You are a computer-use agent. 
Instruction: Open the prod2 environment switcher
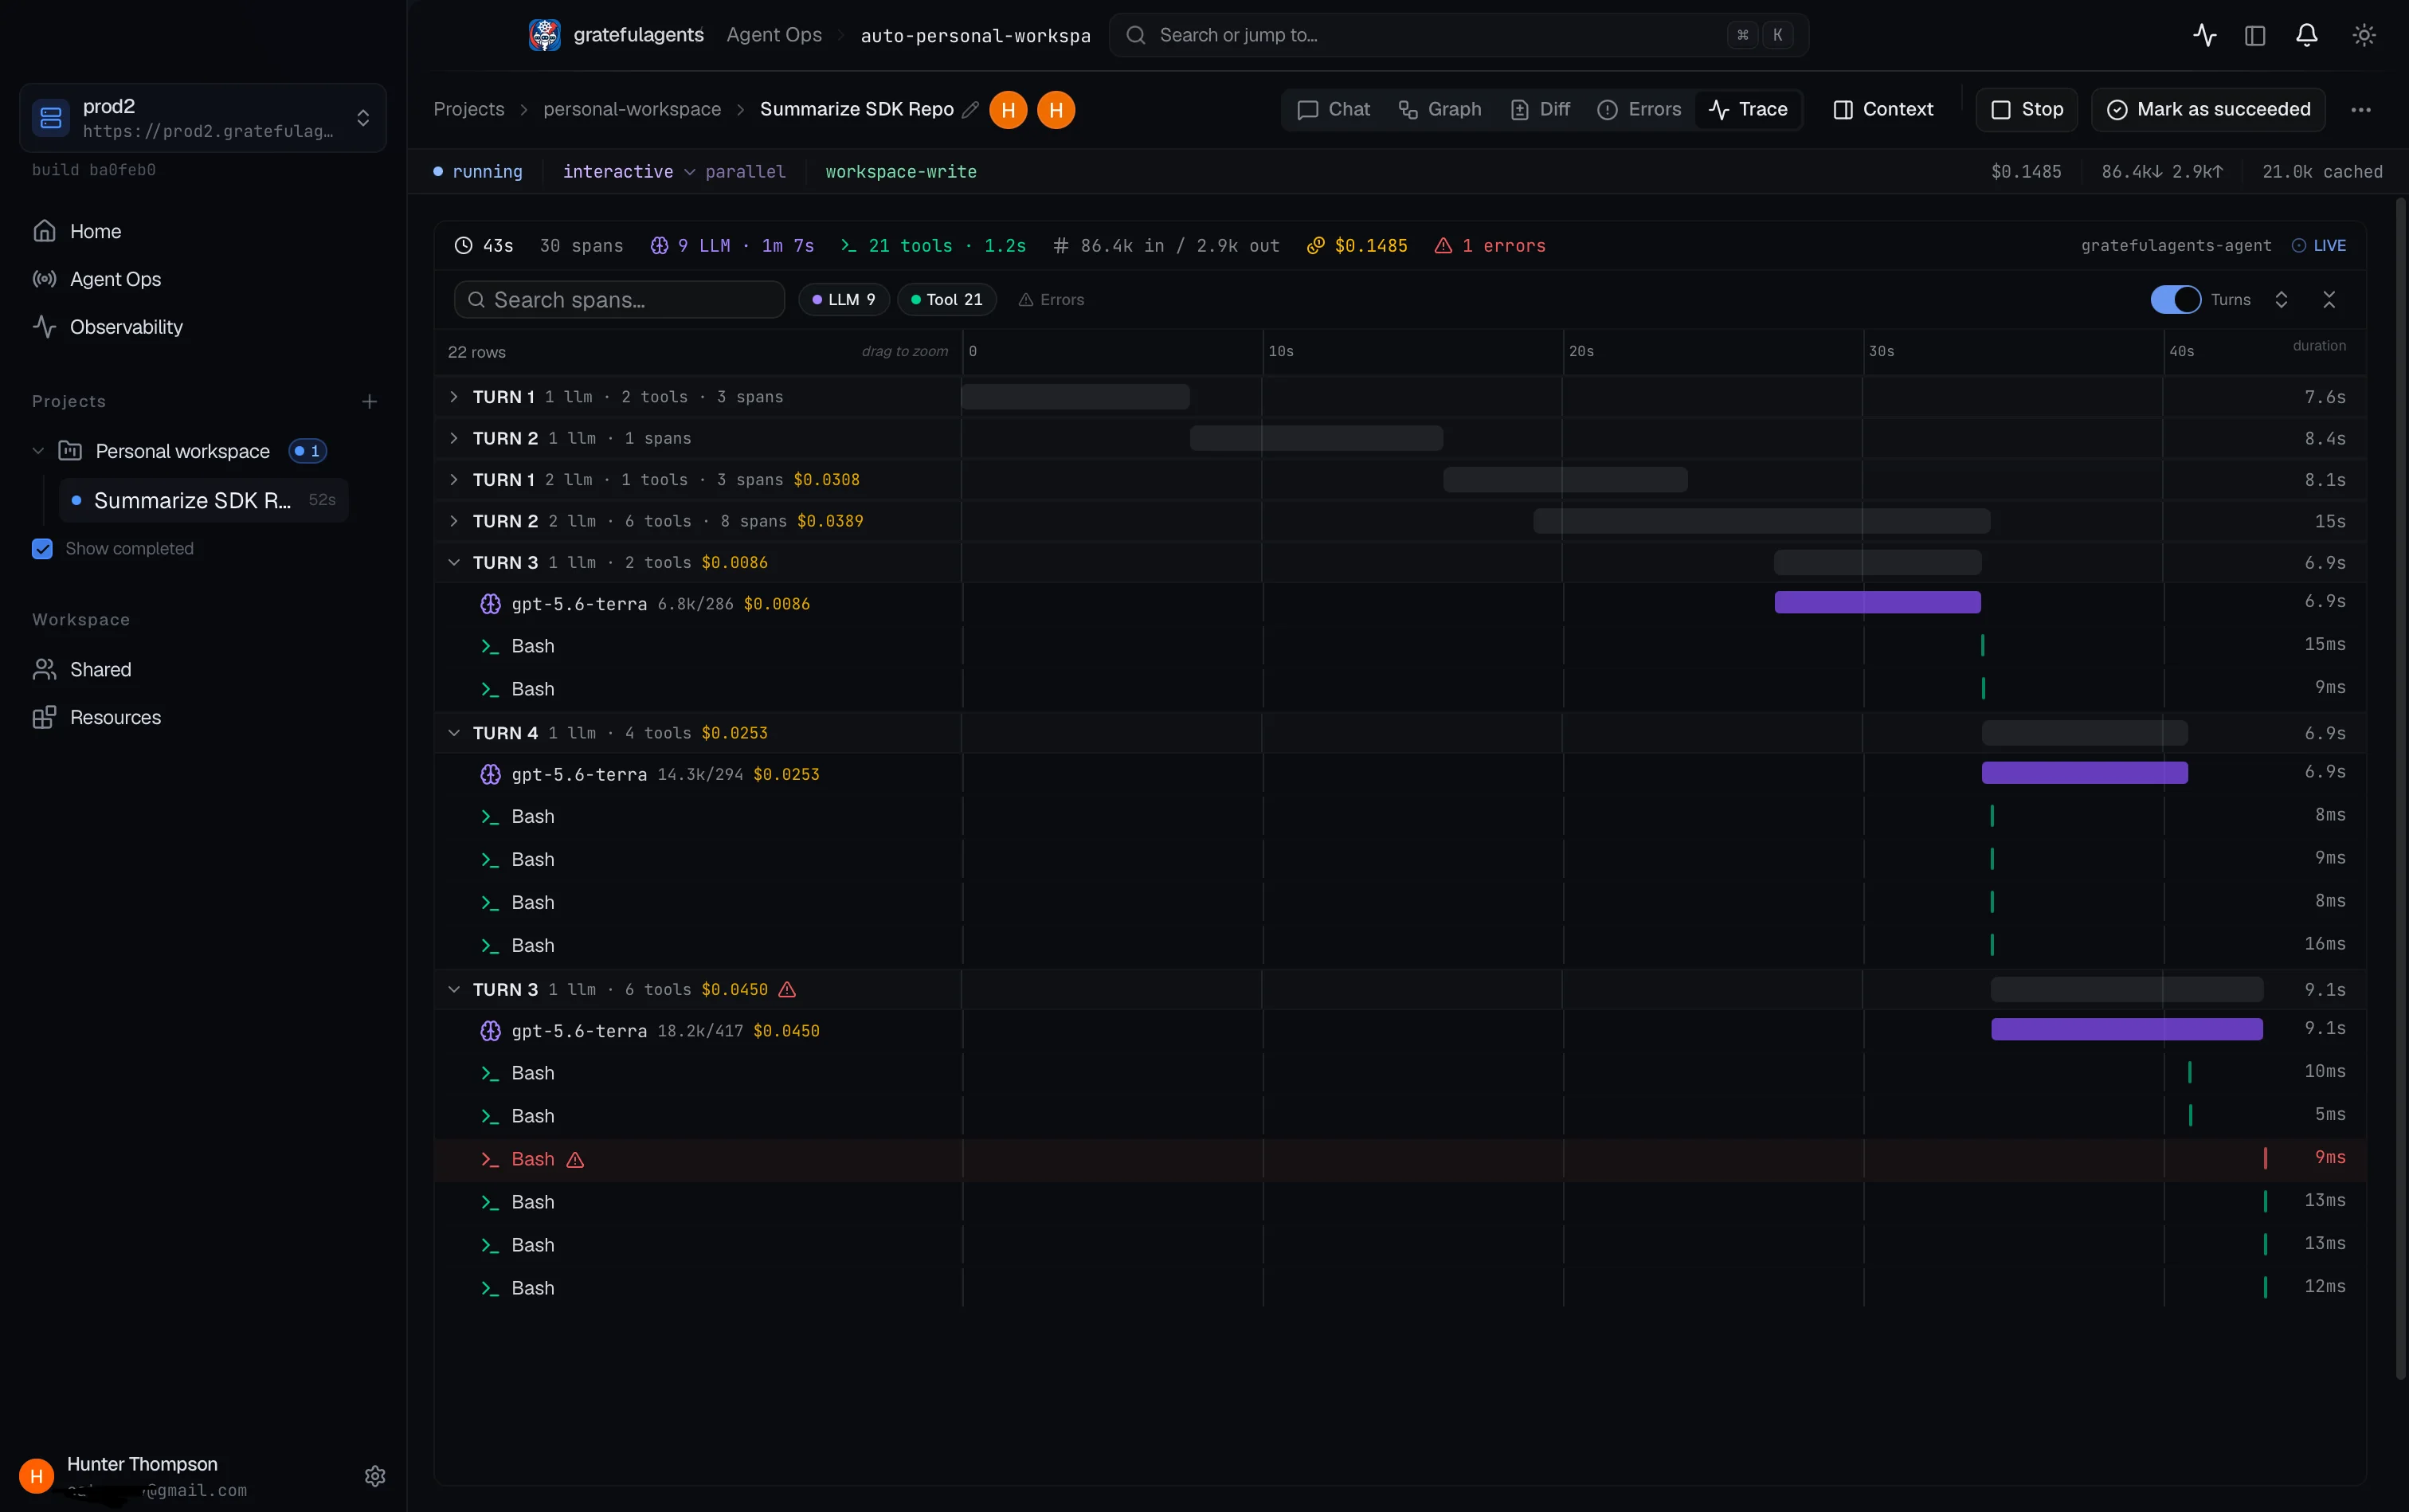pos(203,118)
